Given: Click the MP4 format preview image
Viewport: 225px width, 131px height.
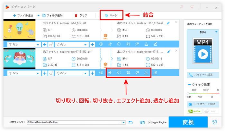Looking at the screenshot, I should click(x=203, y=51).
